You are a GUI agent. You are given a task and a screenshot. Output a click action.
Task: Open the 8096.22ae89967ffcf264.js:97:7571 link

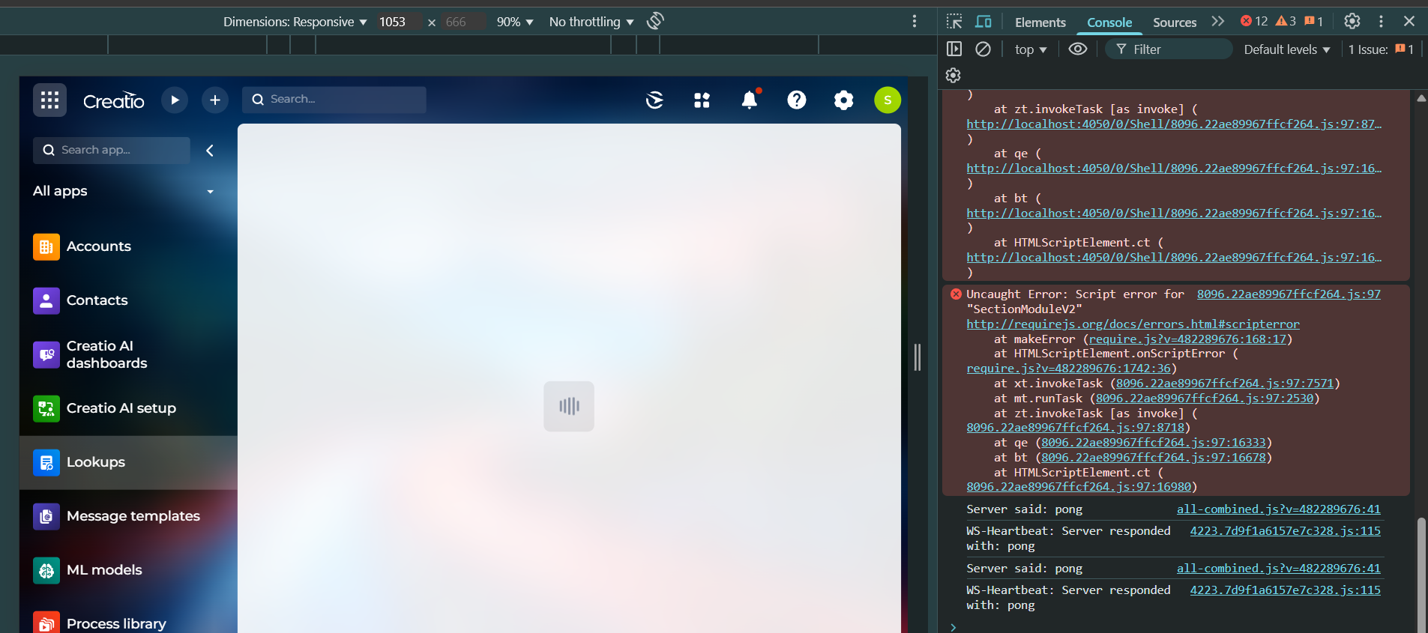point(1225,384)
